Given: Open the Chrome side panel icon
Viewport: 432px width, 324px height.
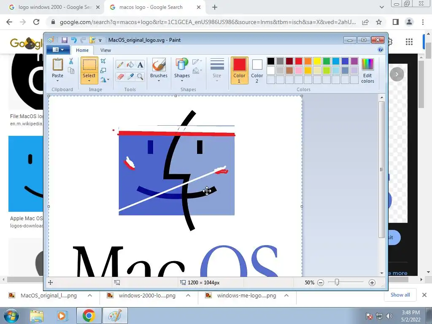Looking at the screenshot, I should point(396,22).
